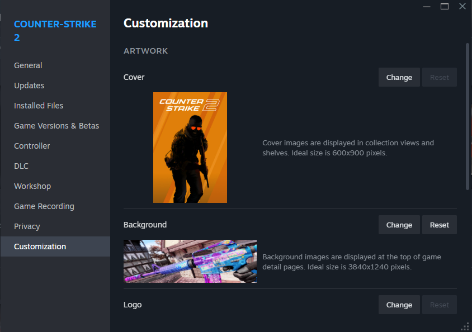
Task: Change the Logo artwork
Action: (x=399, y=305)
